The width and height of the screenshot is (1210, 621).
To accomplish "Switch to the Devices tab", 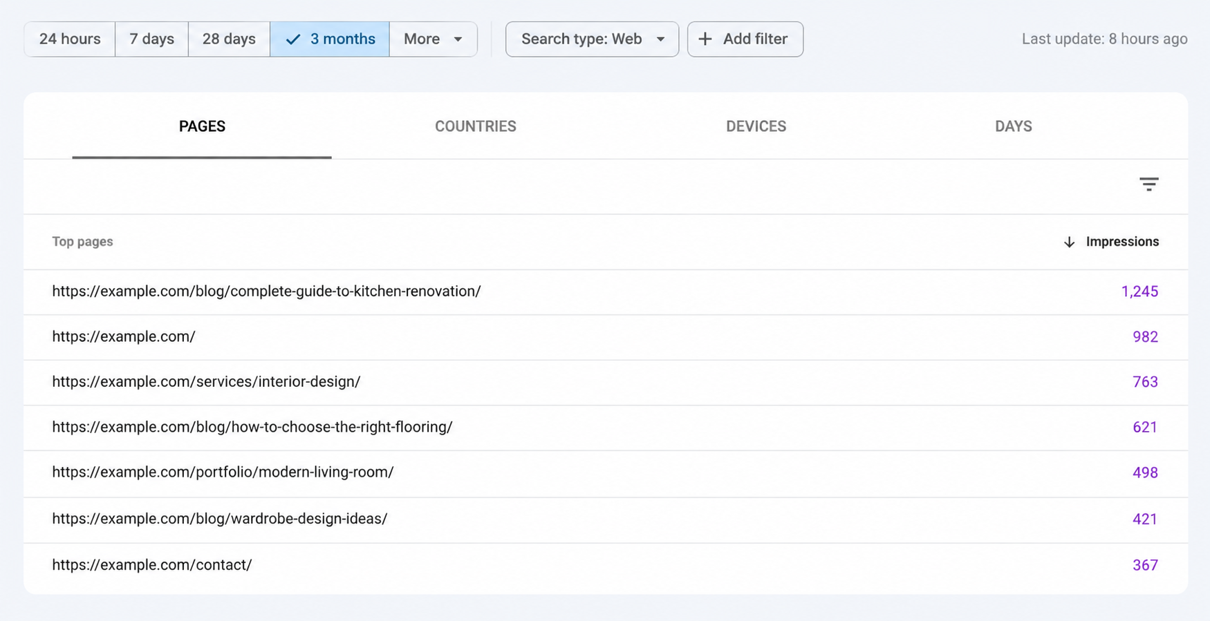I will click(x=756, y=126).
